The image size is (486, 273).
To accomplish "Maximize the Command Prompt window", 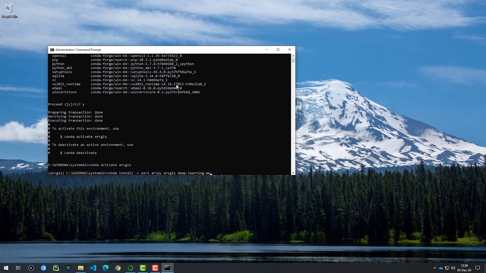I will pyautogui.click(x=278, y=50).
